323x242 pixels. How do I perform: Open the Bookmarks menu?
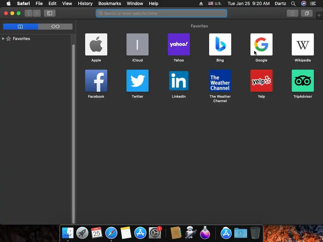109,3
